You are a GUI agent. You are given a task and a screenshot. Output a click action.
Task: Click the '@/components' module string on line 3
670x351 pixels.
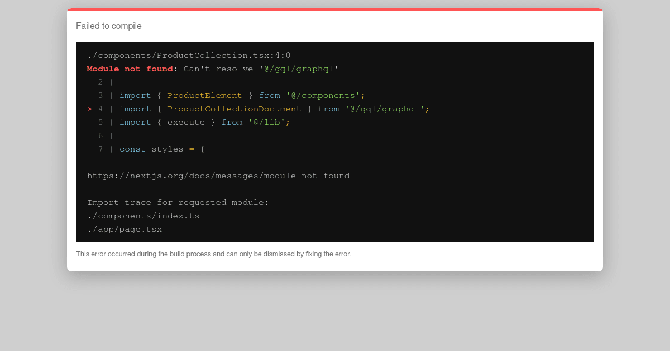click(322, 95)
